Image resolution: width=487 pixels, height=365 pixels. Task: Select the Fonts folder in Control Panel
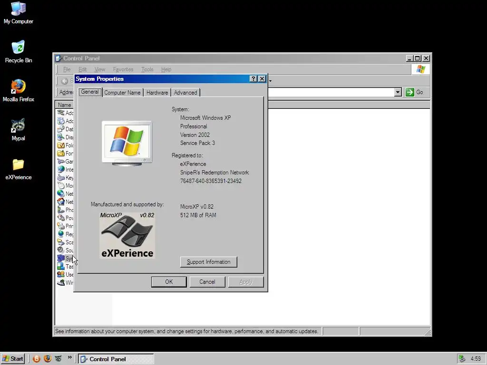65,154
